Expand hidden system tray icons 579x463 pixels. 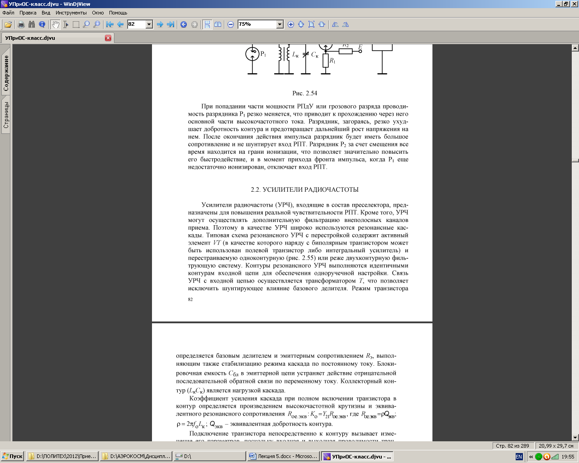pos(531,457)
